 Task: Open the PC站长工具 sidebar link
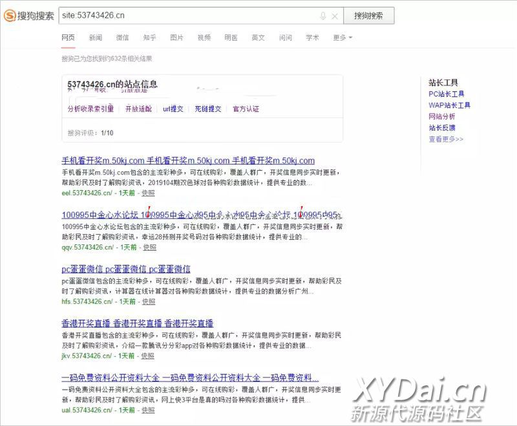tap(447, 94)
